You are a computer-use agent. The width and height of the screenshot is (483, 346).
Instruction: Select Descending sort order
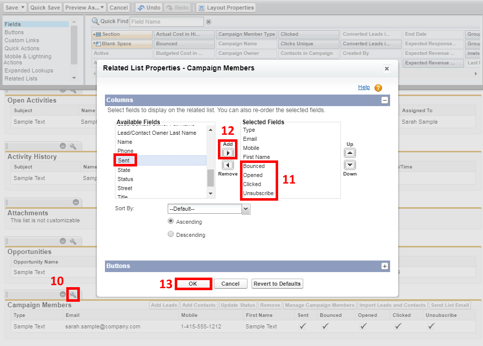171,234
